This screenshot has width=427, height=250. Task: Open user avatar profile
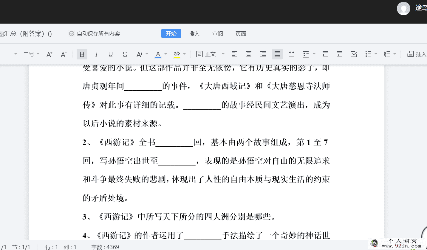coord(403,8)
